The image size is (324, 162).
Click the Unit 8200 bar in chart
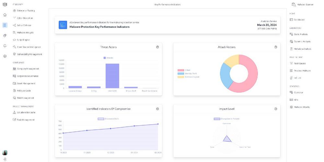(112, 76)
